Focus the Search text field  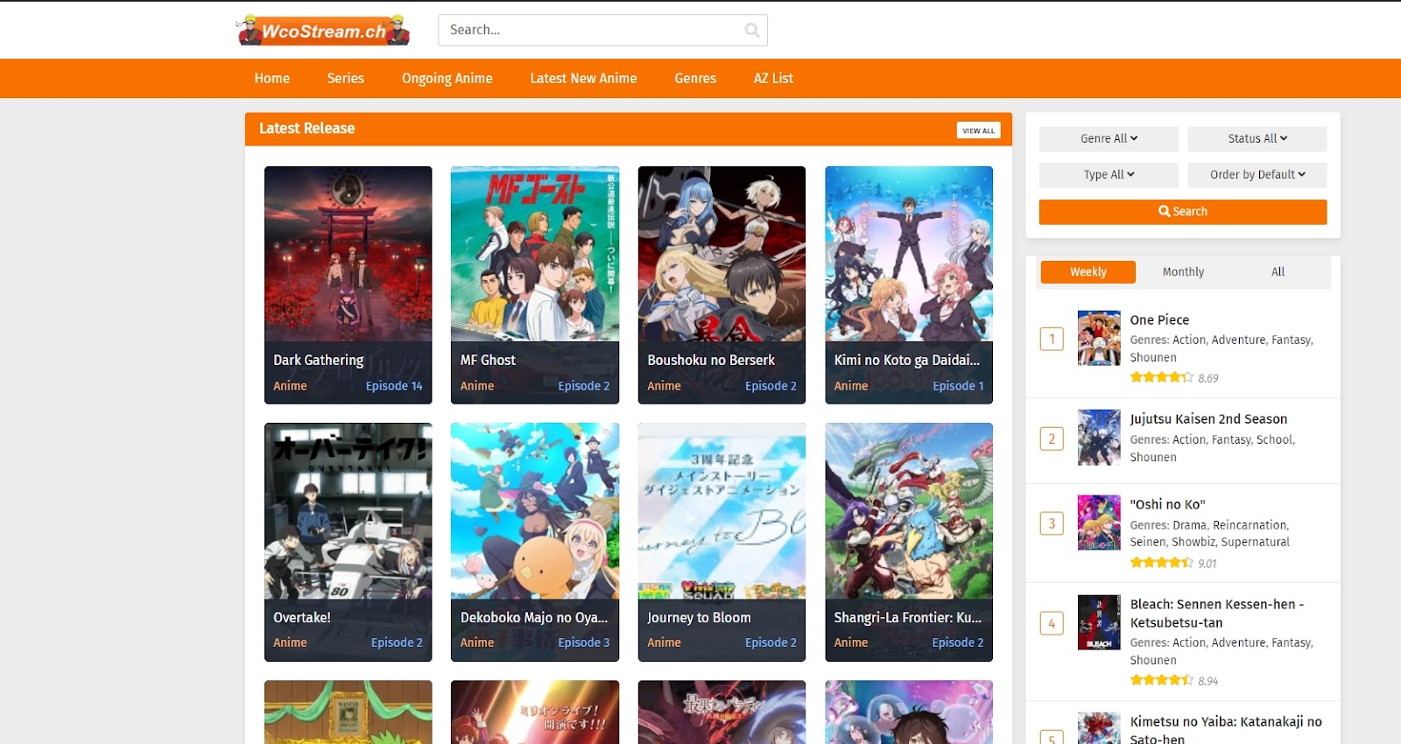pyautogui.click(x=602, y=30)
